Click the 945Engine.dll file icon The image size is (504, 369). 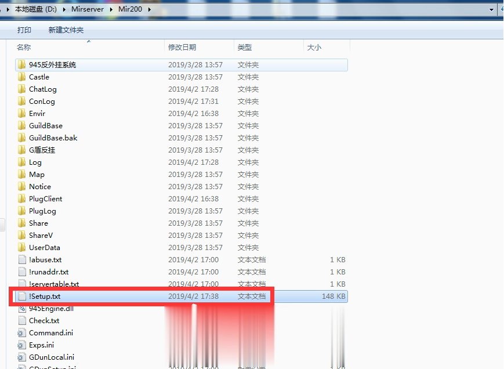coord(22,309)
